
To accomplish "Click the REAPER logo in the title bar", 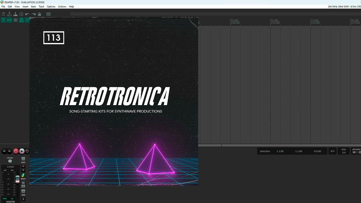I will tap(2, 2).
